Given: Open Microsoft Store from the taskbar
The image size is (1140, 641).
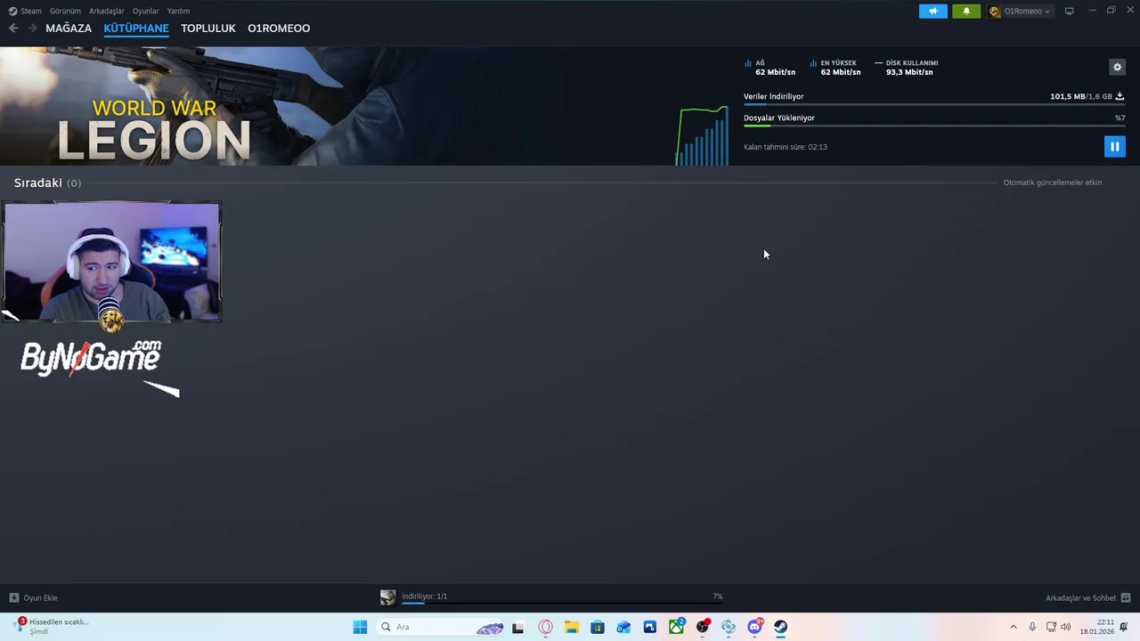Looking at the screenshot, I should click(598, 627).
